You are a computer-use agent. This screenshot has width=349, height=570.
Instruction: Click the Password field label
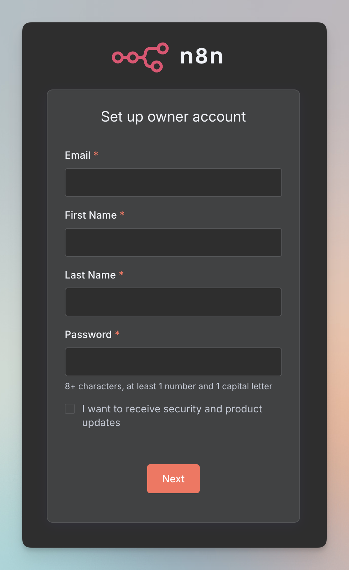(x=89, y=335)
